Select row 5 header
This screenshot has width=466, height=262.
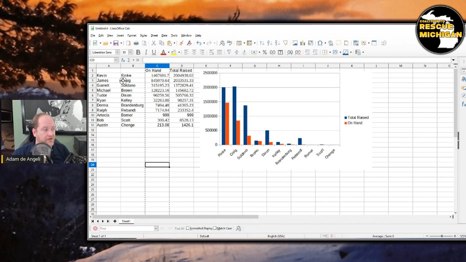[92, 90]
